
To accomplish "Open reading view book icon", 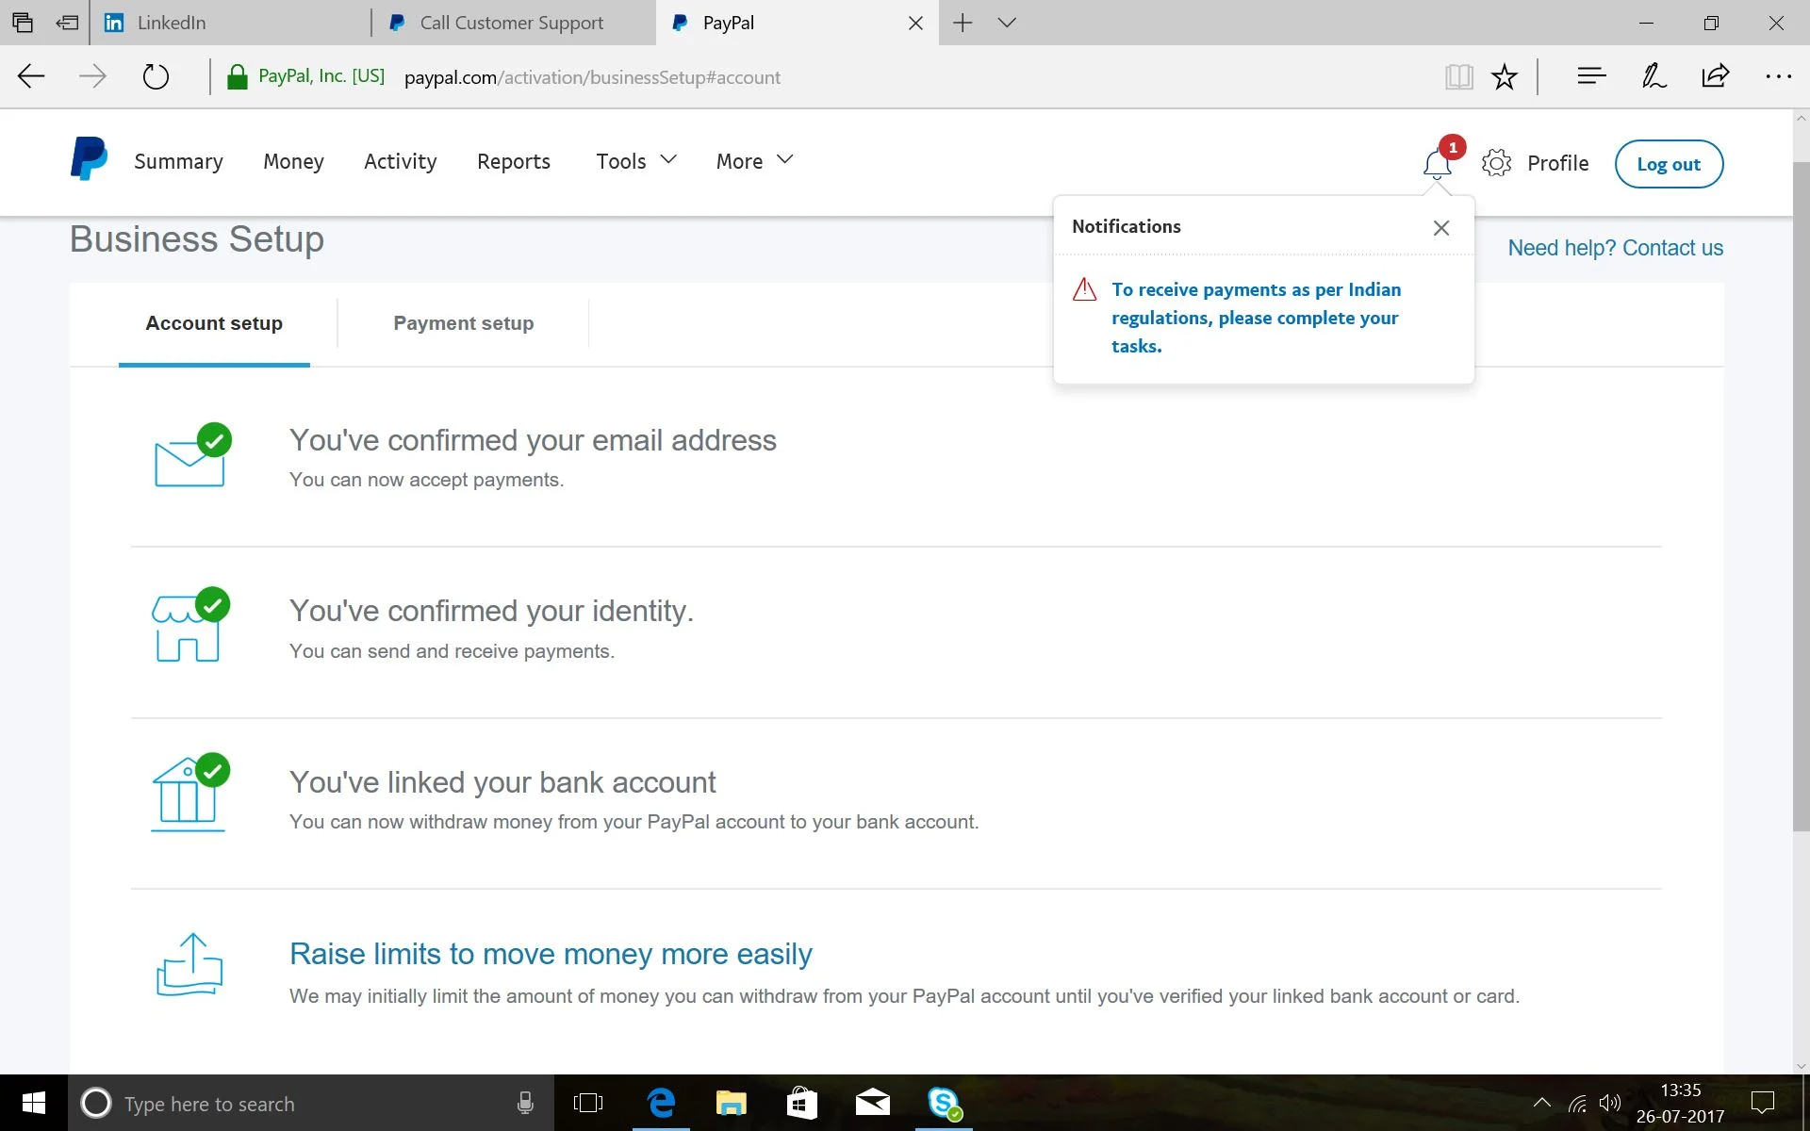I will pyautogui.click(x=1458, y=76).
